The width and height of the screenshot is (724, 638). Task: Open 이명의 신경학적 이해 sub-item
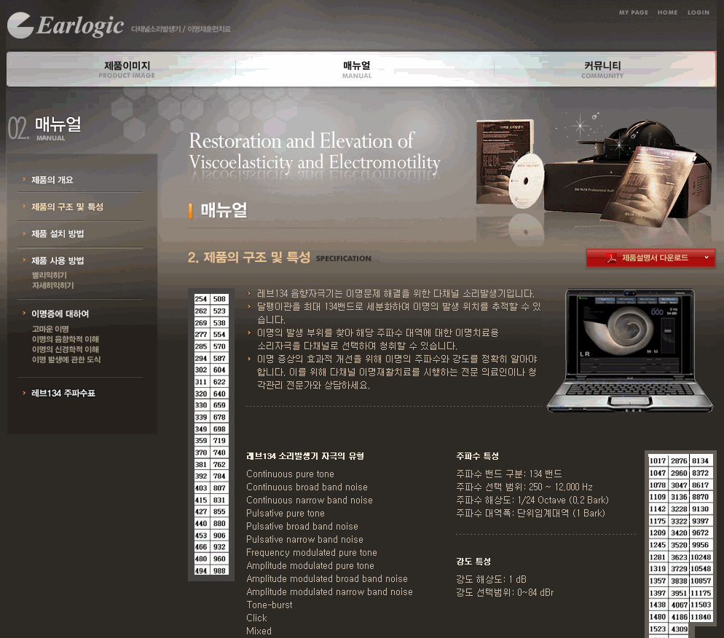(x=65, y=349)
